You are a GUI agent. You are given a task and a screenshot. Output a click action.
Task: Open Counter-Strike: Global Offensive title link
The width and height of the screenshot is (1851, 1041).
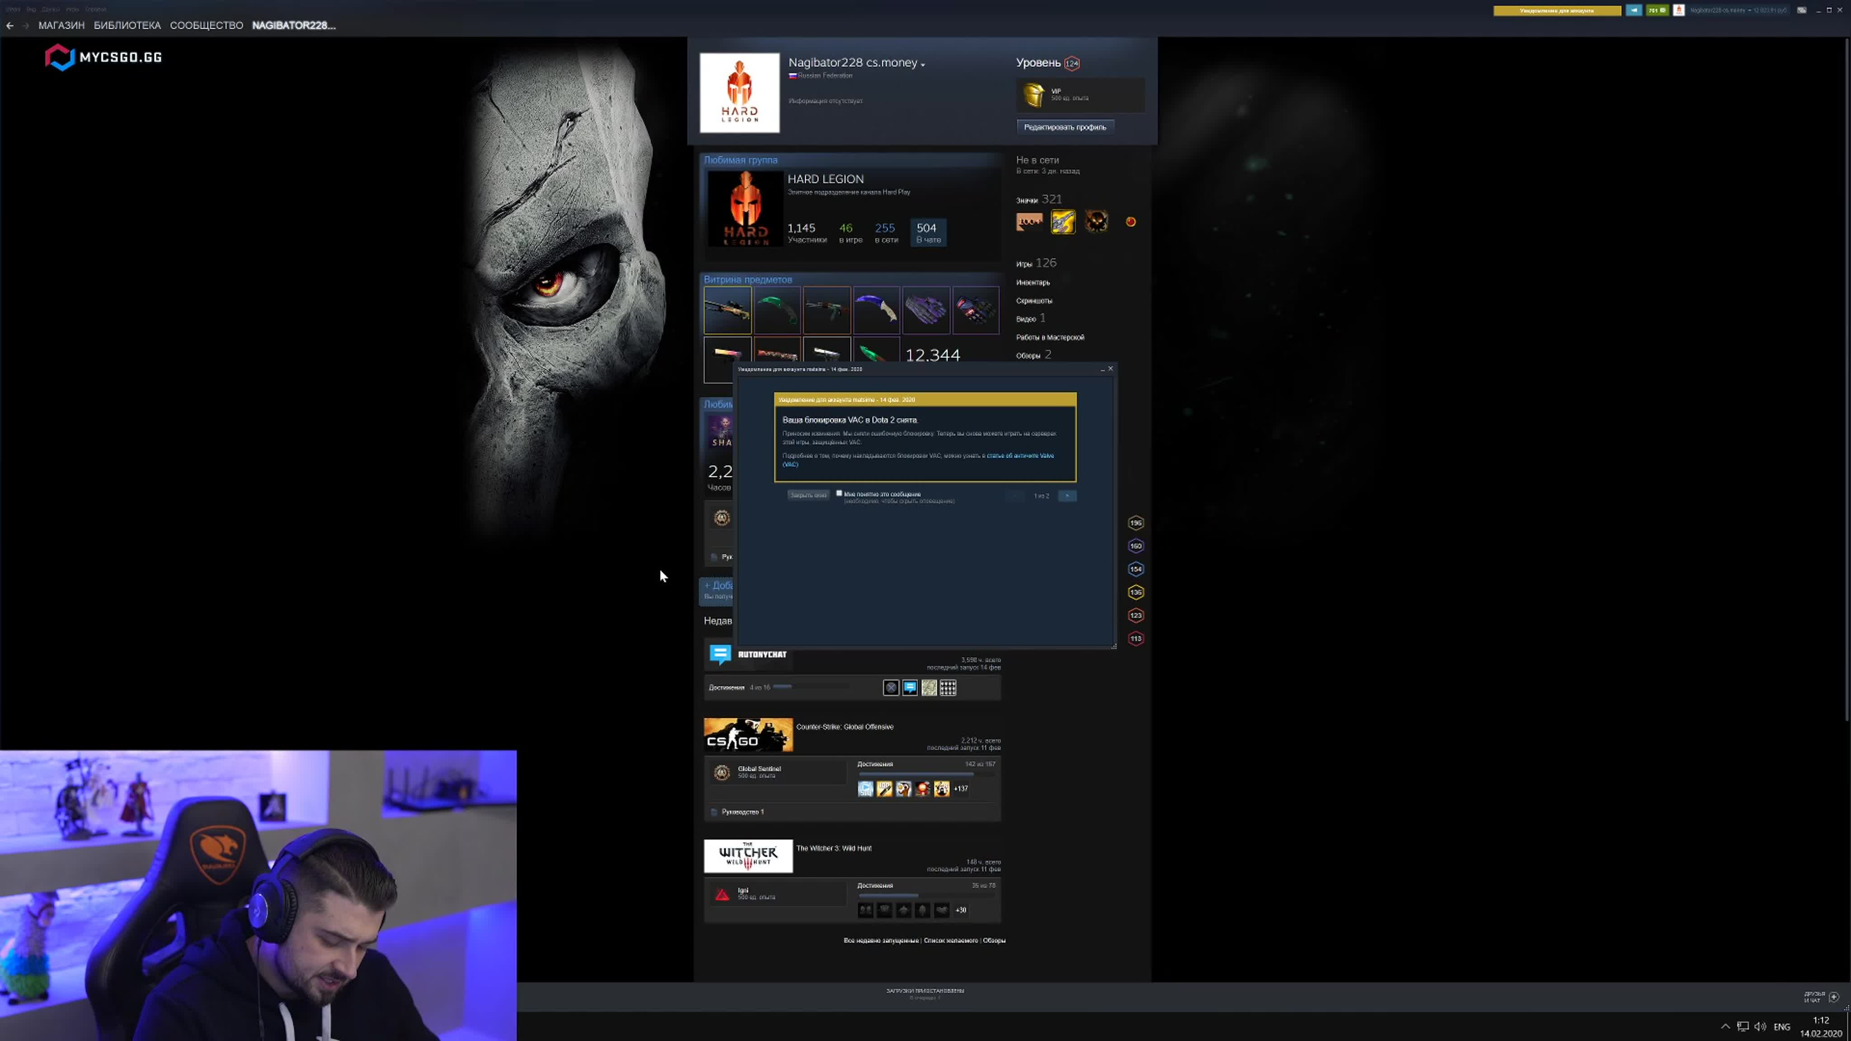click(844, 727)
